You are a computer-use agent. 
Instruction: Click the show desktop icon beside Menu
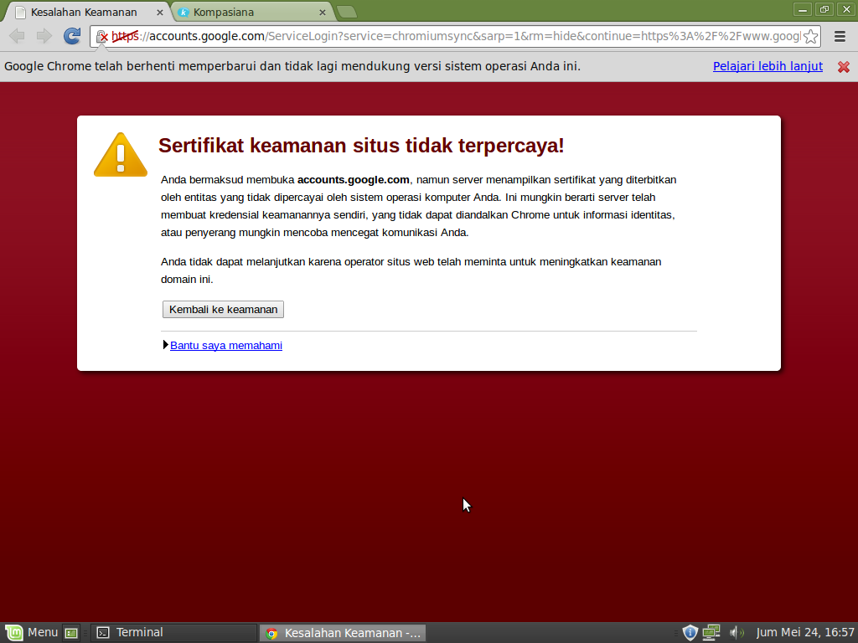71,633
